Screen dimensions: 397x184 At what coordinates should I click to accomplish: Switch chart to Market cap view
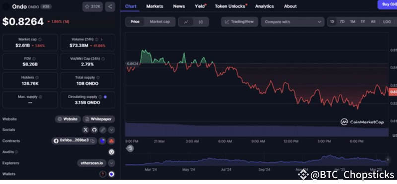point(160,22)
